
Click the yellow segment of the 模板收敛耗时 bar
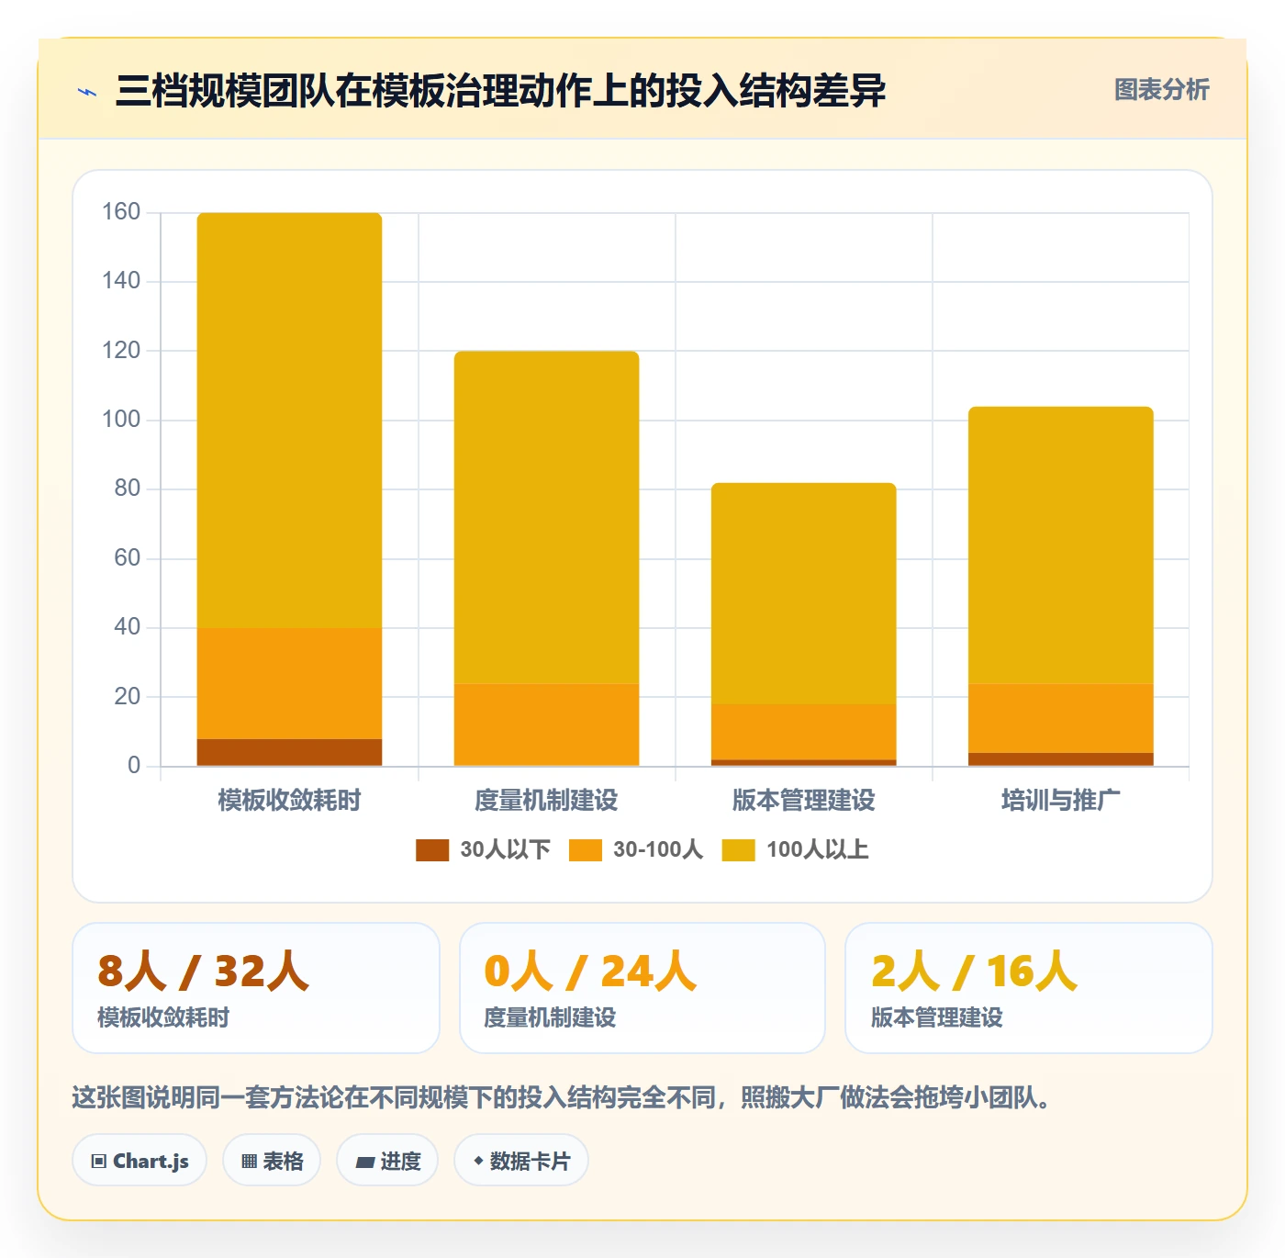(289, 421)
